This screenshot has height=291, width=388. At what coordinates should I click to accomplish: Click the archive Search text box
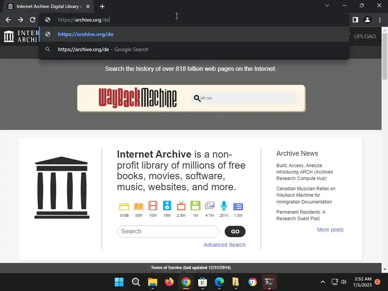tap(168, 232)
